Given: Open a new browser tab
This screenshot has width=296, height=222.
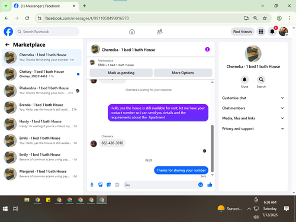Looking at the screenshot, I should [x=84, y=6].
